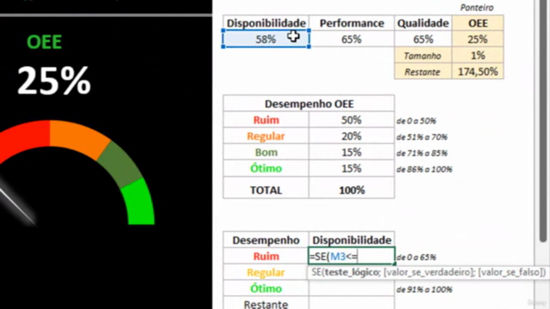Select the Disponibilidade value cell 58%
The height and width of the screenshot is (309, 550).
pyautogui.click(x=266, y=39)
